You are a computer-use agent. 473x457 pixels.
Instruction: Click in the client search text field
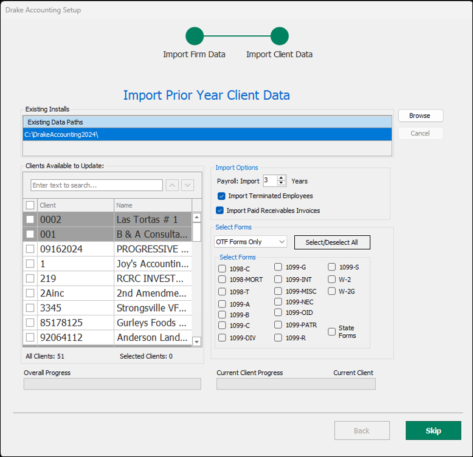(96, 185)
